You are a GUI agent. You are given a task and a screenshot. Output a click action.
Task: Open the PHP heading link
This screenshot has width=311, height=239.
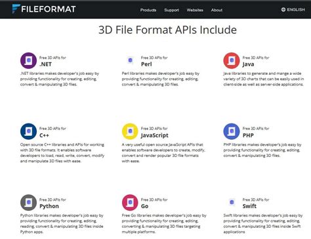[x=248, y=135]
